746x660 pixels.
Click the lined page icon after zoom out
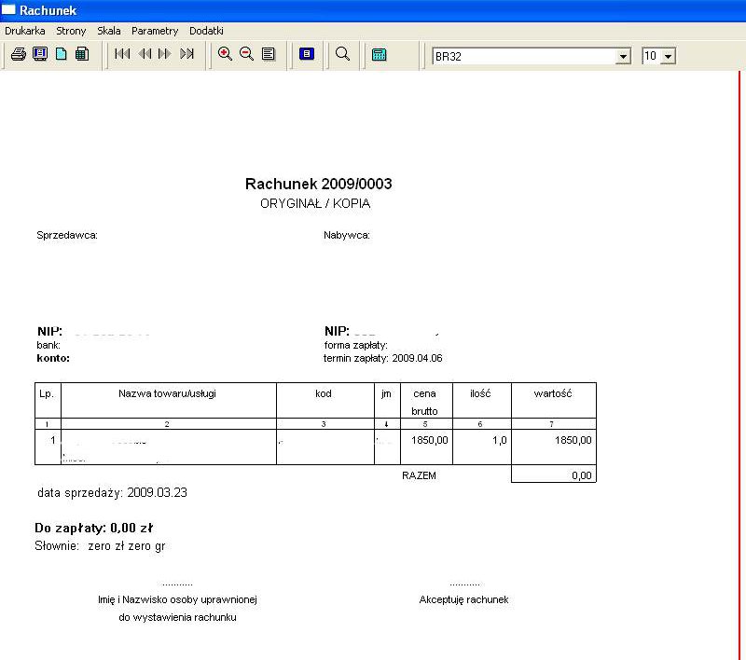(x=269, y=54)
